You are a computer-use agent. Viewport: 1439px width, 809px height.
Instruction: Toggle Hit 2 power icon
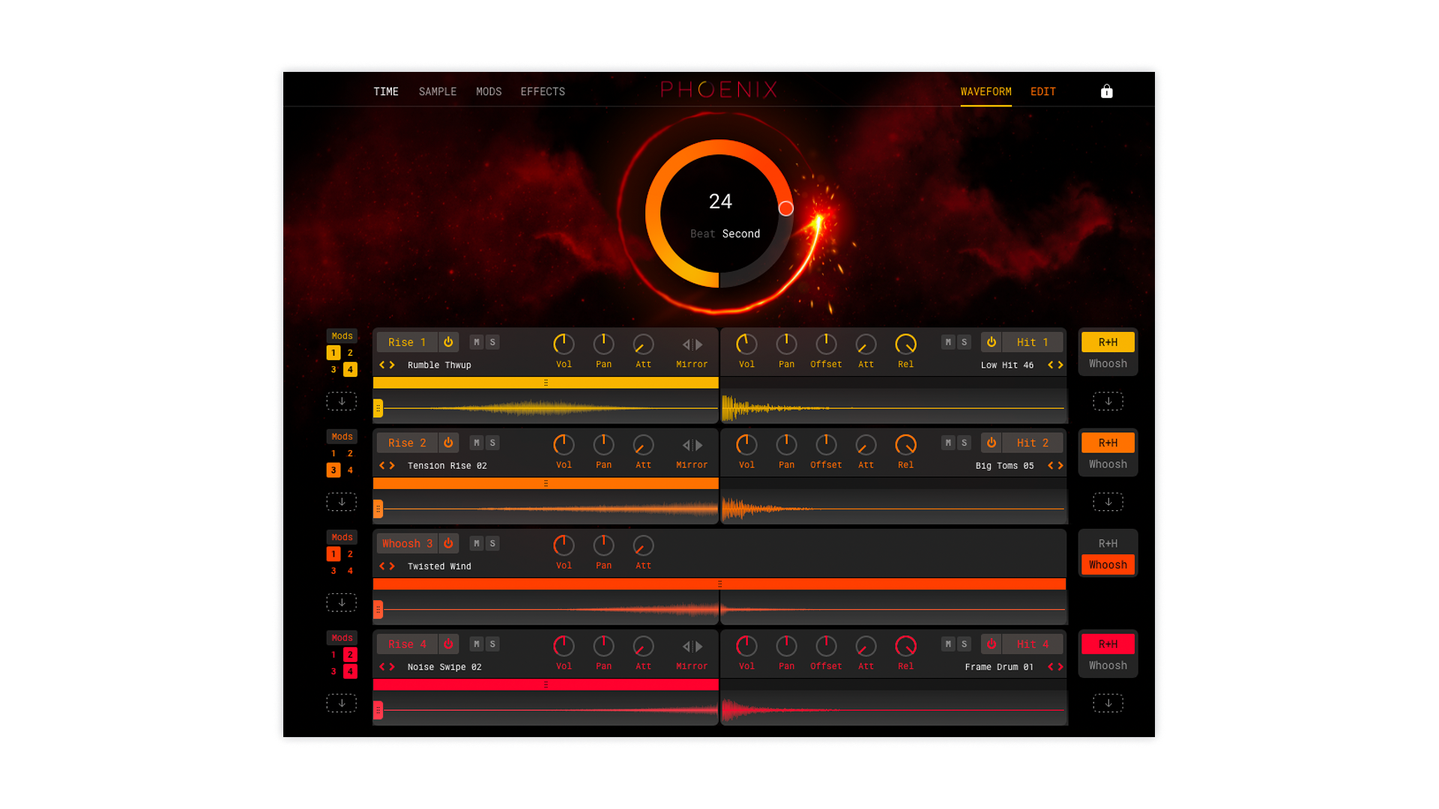coord(991,443)
